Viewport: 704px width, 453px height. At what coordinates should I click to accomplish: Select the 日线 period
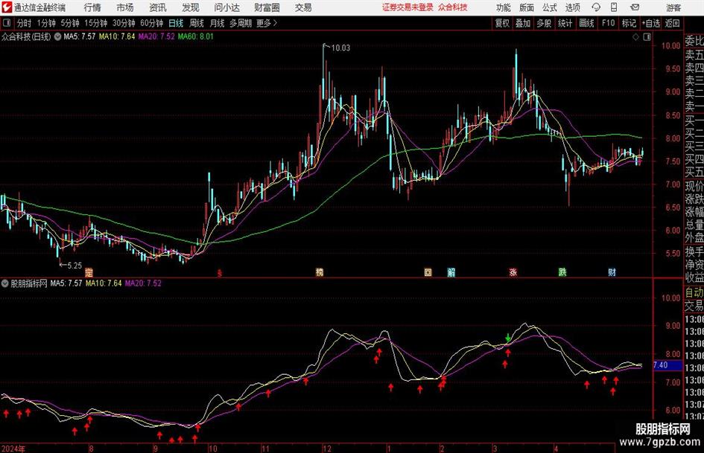point(176,23)
